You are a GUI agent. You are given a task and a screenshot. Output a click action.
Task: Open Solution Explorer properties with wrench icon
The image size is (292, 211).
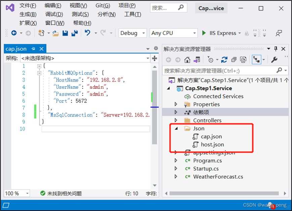275,59
